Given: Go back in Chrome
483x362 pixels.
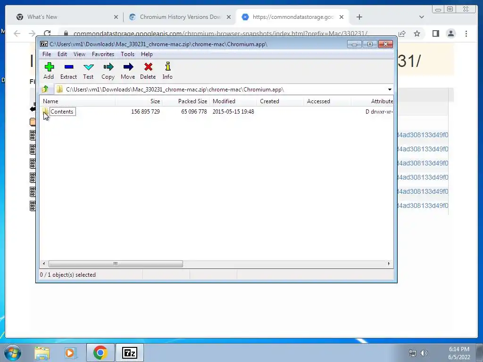Looking at the screenshot, I should (17, 33).
